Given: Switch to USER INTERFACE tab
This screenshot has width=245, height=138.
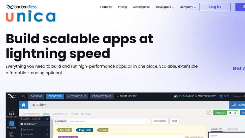Looking at the screenshot, I should 31,114.
